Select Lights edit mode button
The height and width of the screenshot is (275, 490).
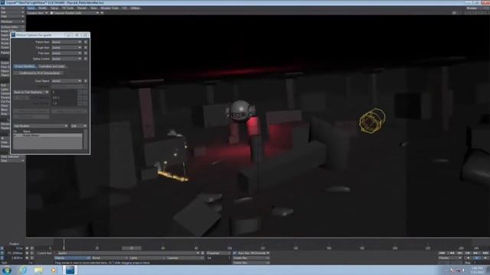coord(147,258)
